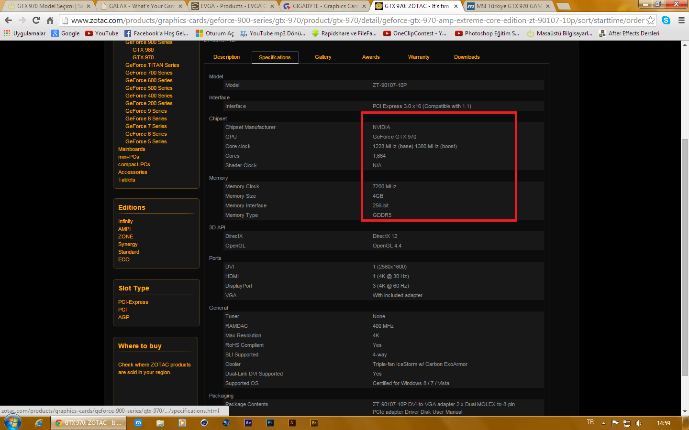The image size is (689, 430).
Task: Open the GeForce 700 Series link
Action: (x=149, y=73)
